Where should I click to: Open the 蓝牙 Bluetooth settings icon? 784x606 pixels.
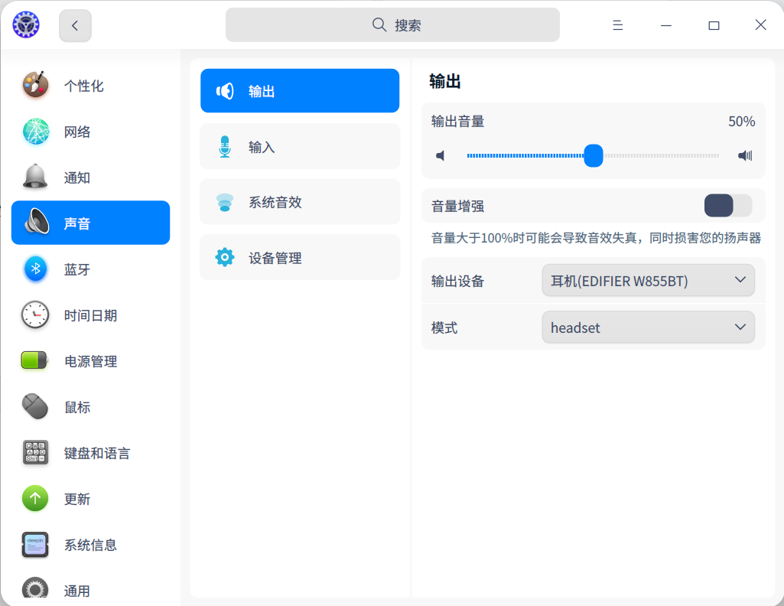coord(34,269)
